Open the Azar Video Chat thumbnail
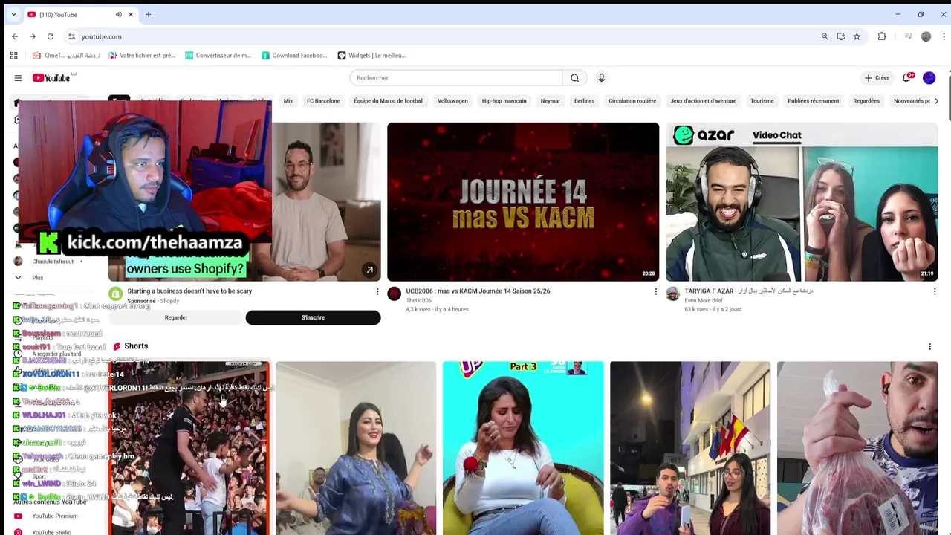 point(802,202)
